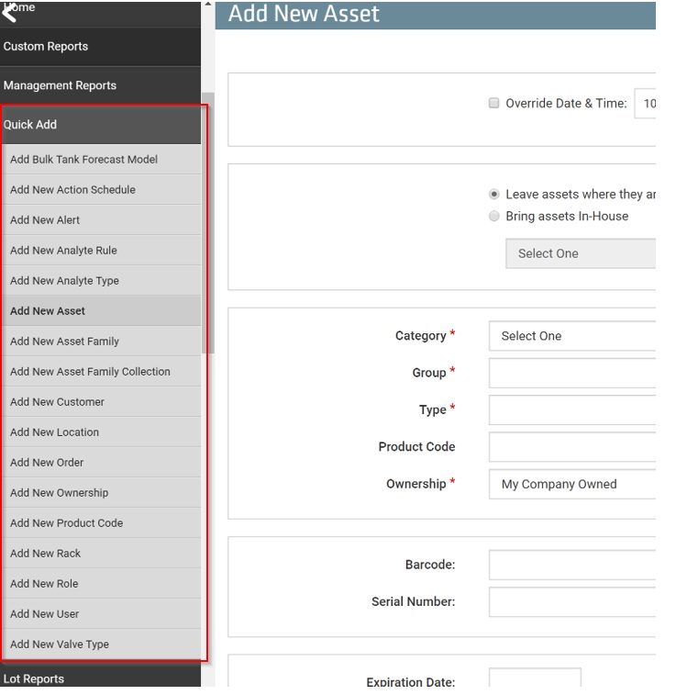Choose Add New Order
The height and width of the screenshot is (695, 687).
102,463
